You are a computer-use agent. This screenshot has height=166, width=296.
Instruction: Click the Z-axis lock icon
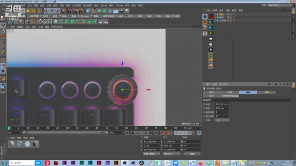tap(58, 11)
